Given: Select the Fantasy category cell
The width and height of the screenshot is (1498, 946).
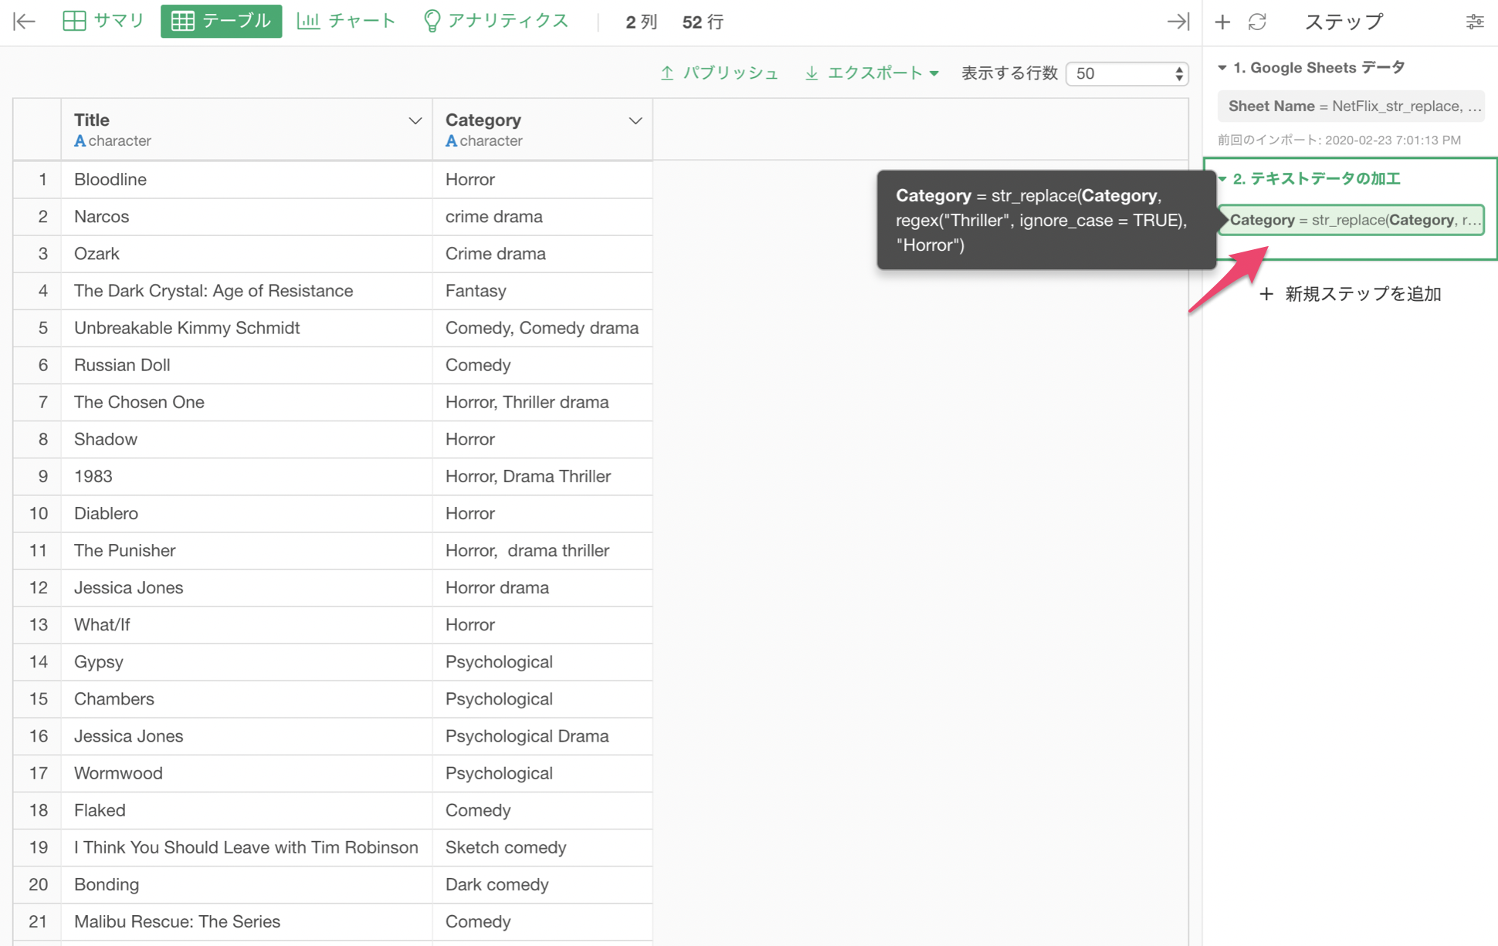Looking at the screenshot, I should coord(542,291).
